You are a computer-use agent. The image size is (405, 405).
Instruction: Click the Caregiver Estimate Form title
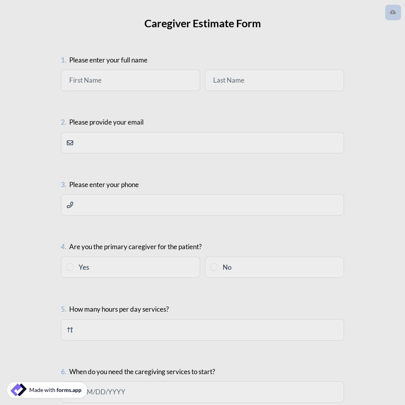click(202, 23)
